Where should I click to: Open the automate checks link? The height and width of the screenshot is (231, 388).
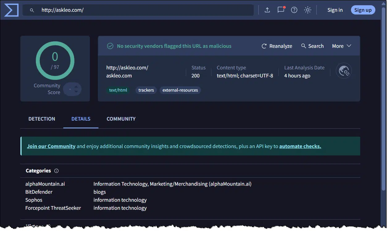(300, 146)
